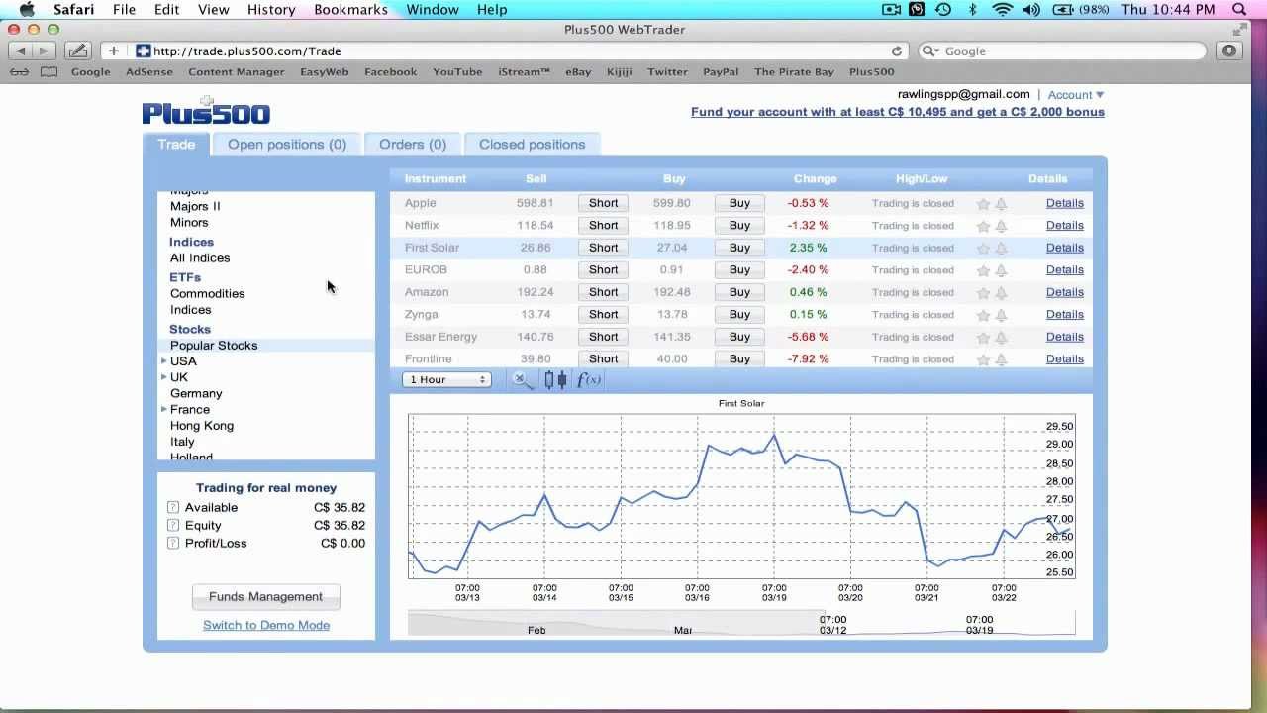1267x713 pixels.
Task: Switch chart to candlestick view icon
Action: coord(555,380)
